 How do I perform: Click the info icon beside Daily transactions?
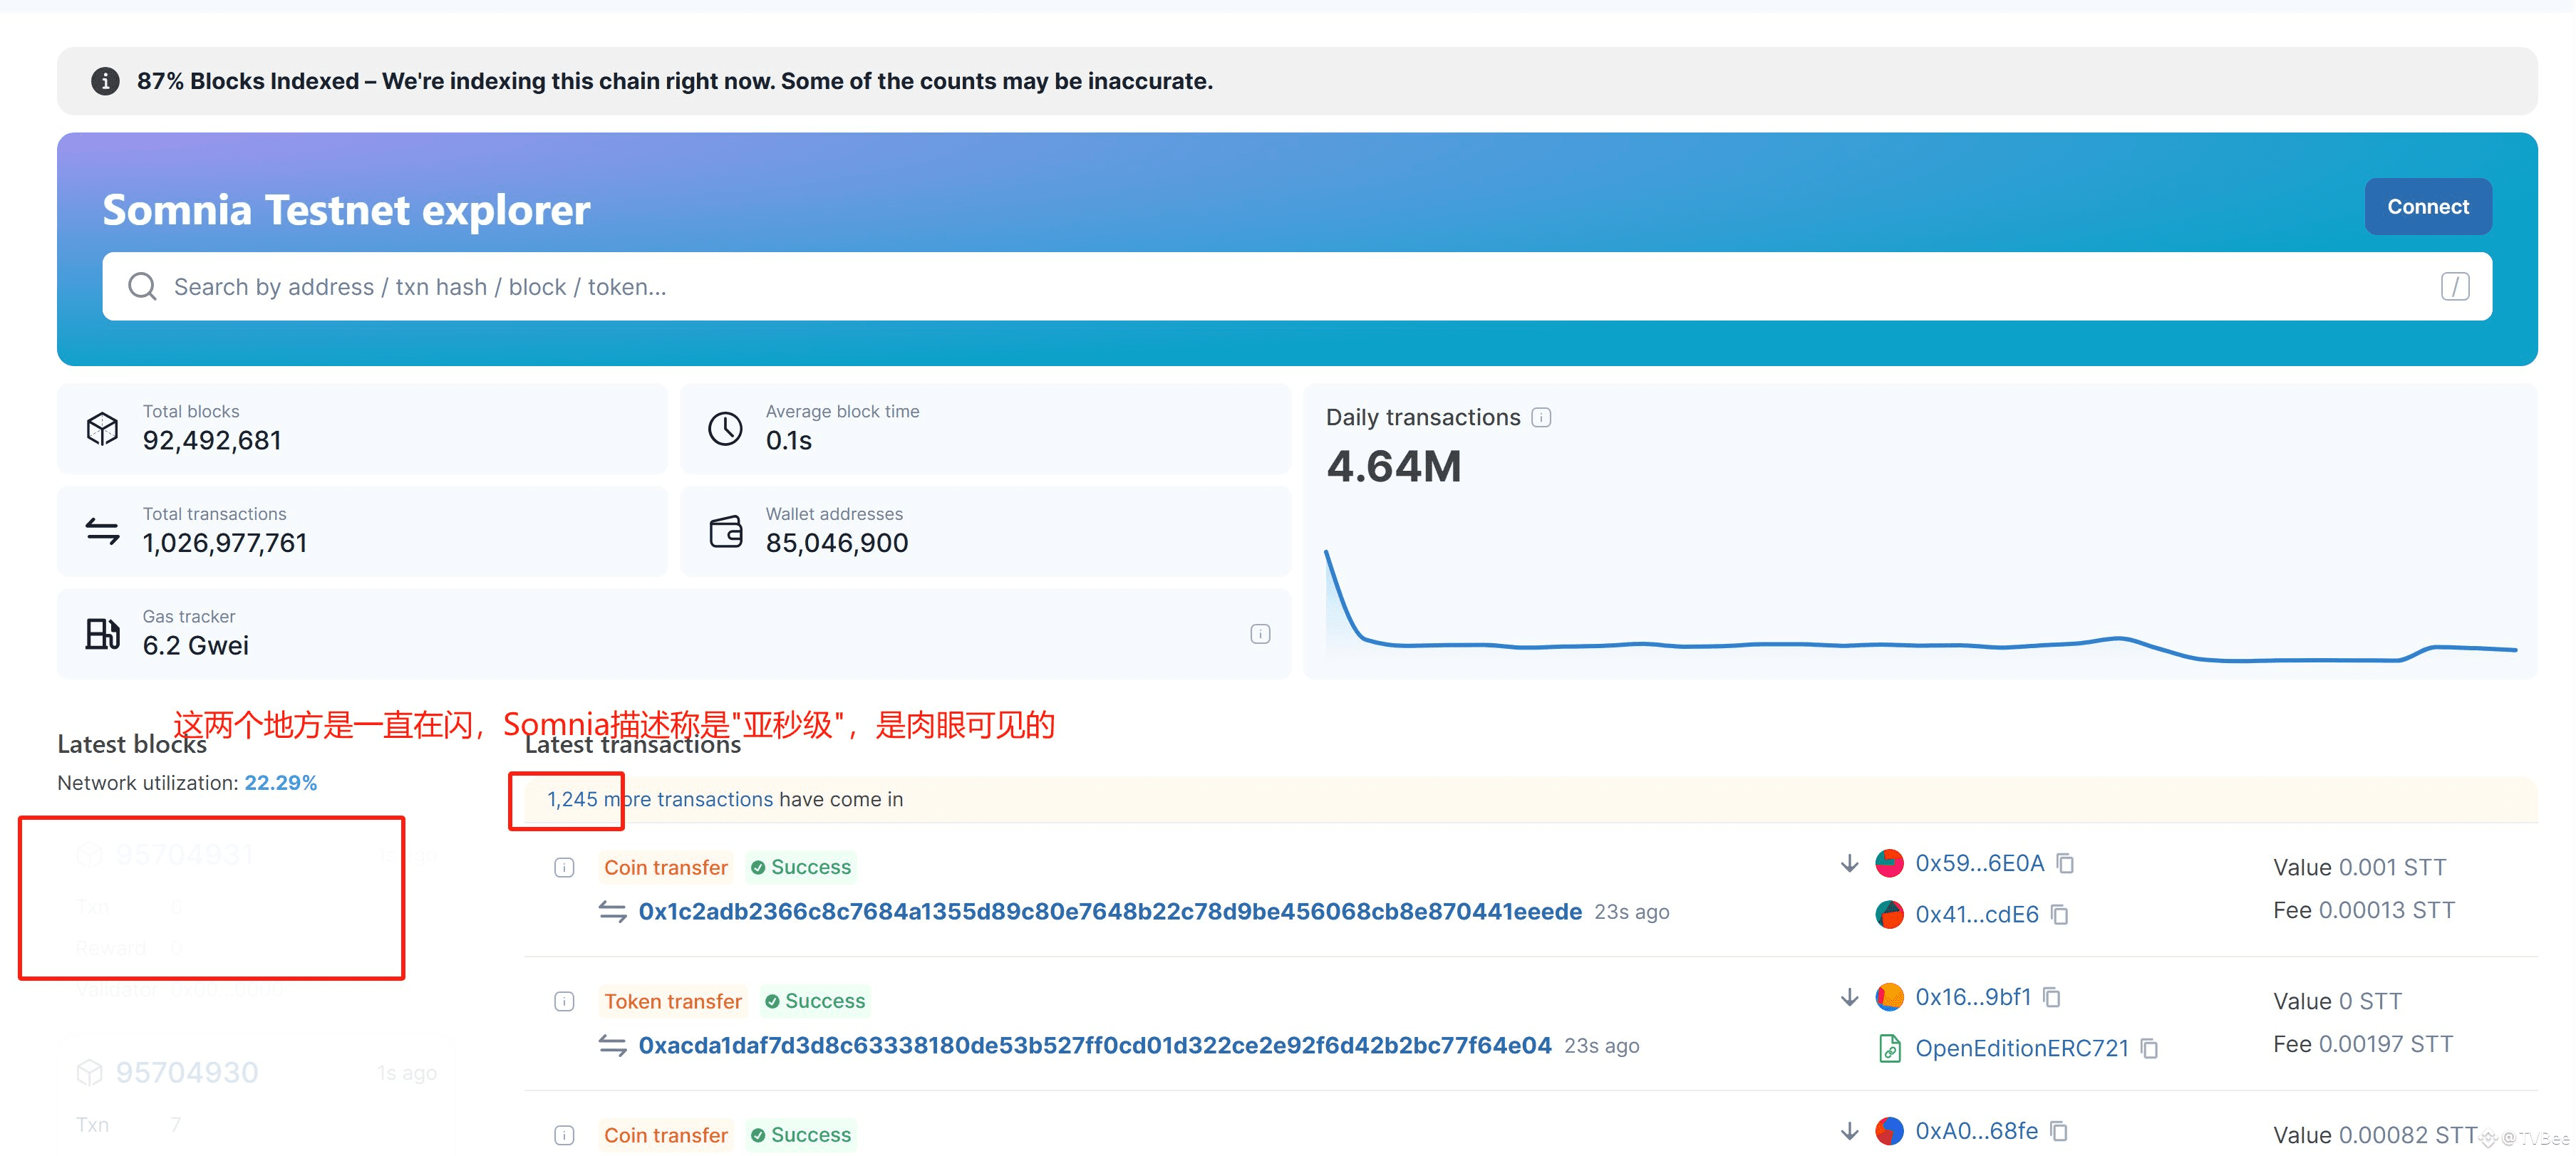(1541, 417)
